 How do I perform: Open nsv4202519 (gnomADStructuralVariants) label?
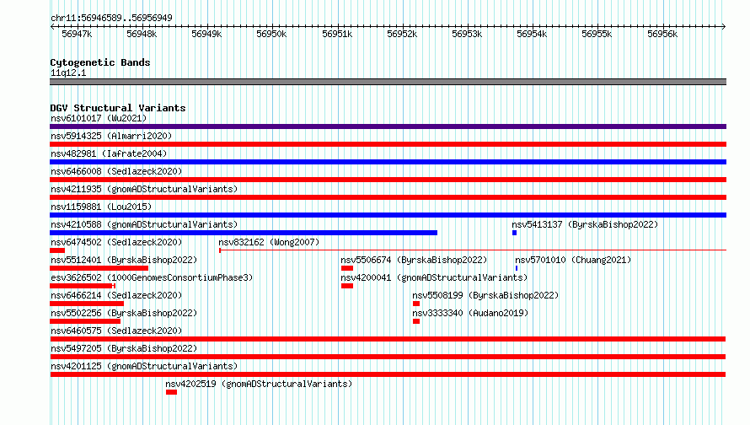tap(259, 384)
